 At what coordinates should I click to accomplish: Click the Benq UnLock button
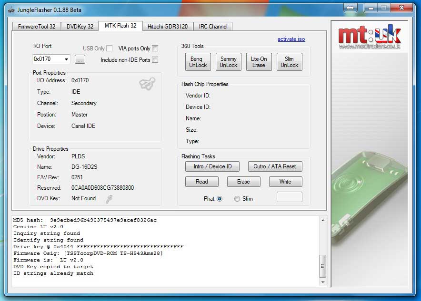click(x=198, y=62)
